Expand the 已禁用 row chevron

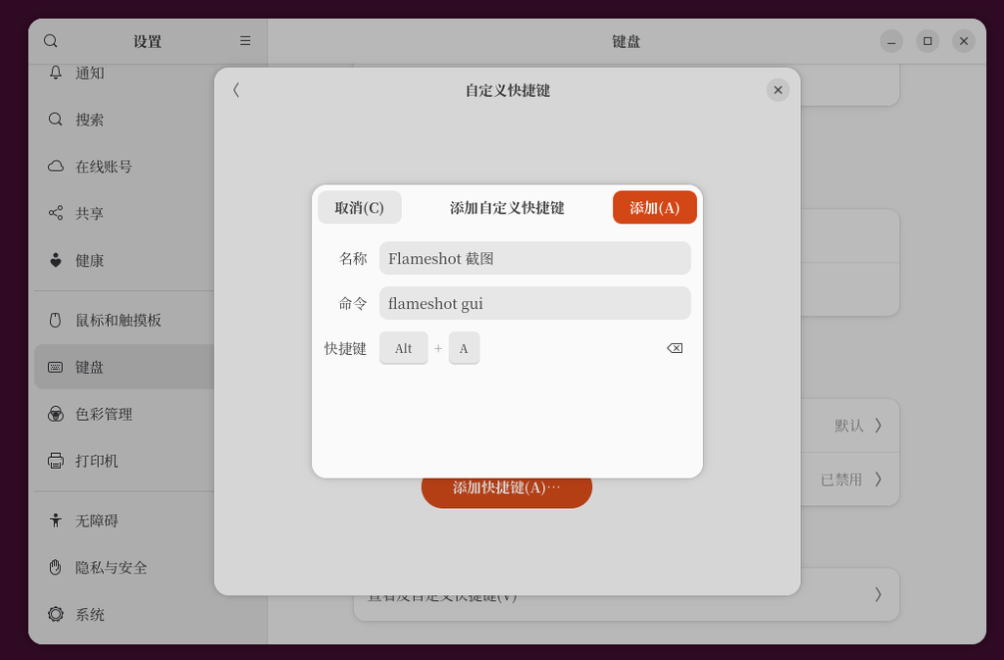(878, 479)
